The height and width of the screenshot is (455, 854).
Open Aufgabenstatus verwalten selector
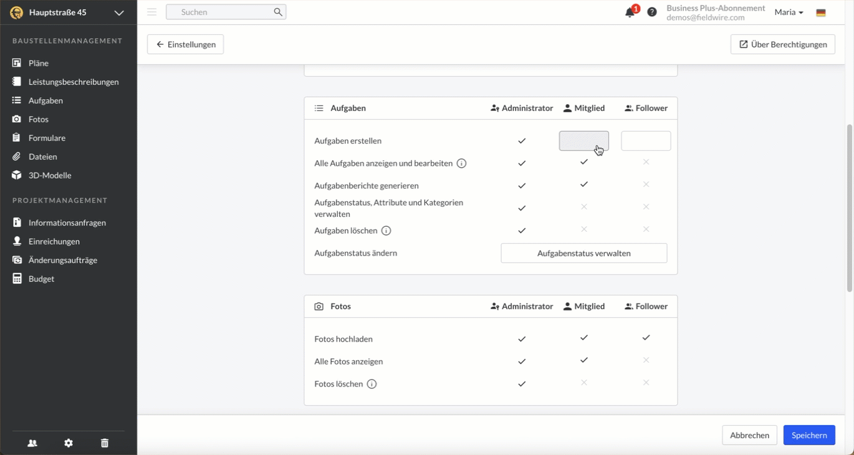click(x=583, y=253)
